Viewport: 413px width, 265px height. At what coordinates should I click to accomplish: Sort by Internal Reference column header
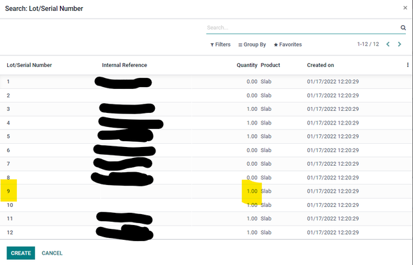click(x=125, y=65)
